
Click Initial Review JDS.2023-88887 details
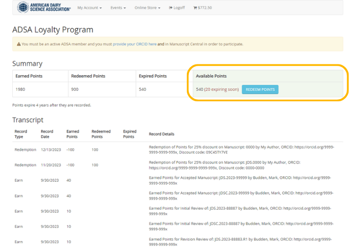[x=240, y=211]
